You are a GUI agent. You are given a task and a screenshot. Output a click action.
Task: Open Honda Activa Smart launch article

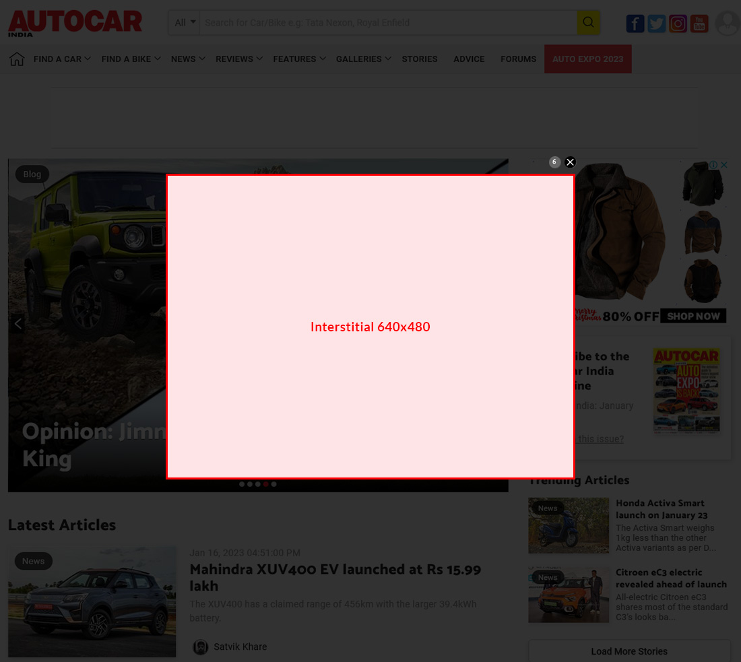[661, 509]
